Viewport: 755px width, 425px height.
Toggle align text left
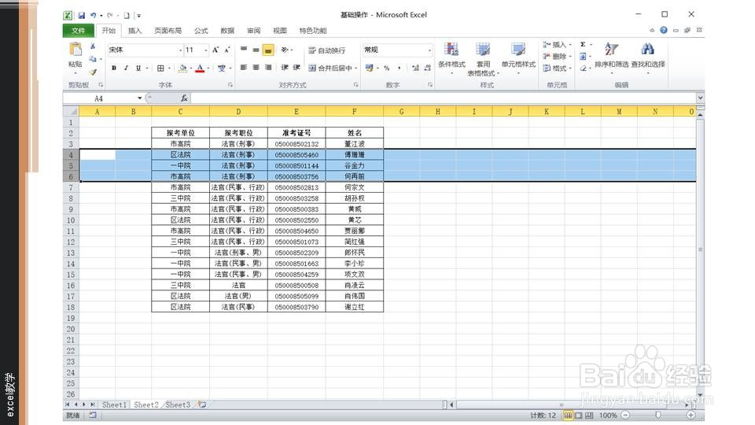tap(244, 68)
